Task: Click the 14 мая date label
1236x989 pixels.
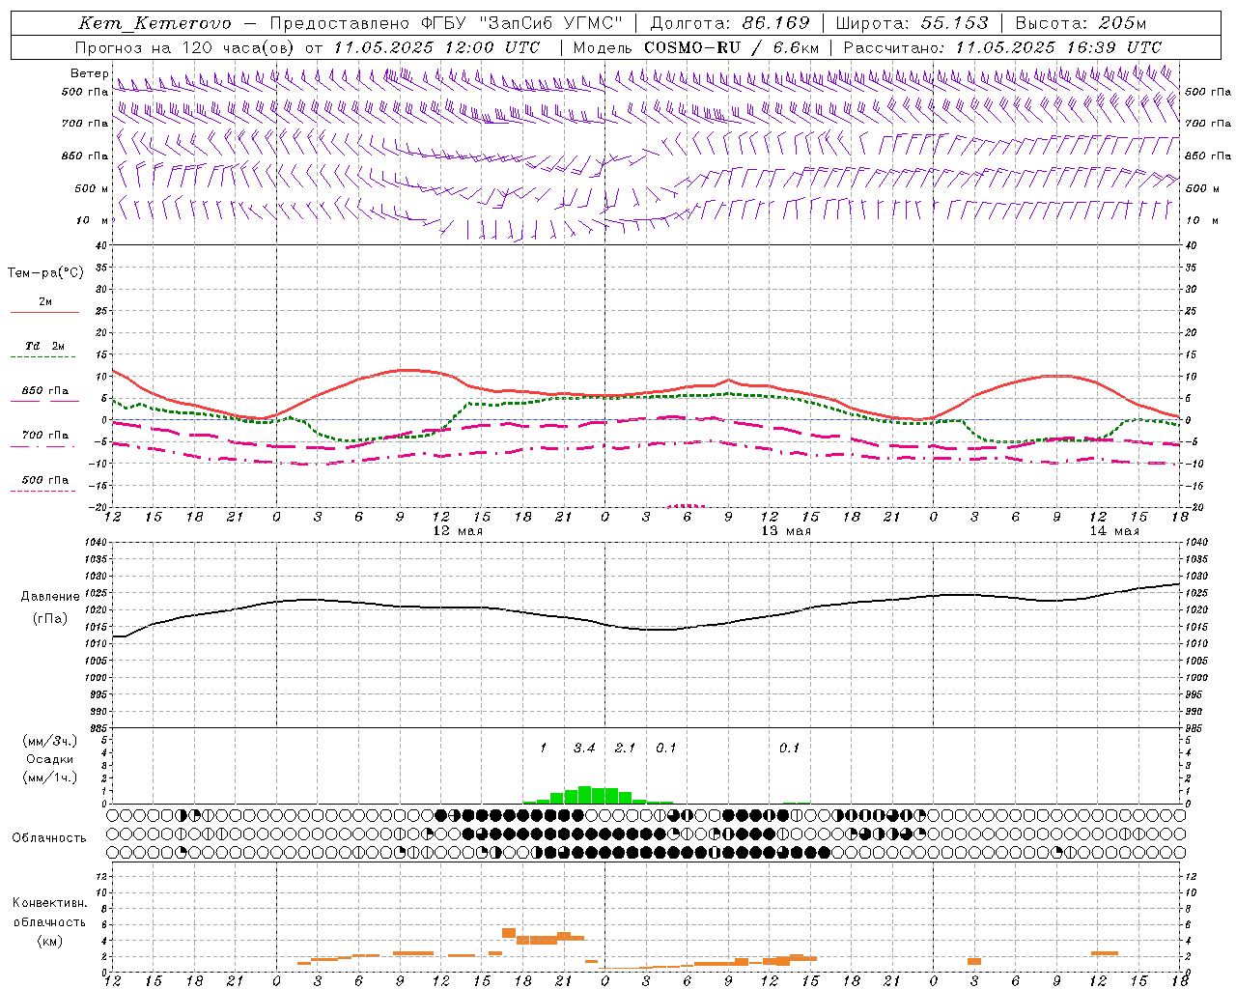Action: pyautogui.click(x=1113, y=531)
